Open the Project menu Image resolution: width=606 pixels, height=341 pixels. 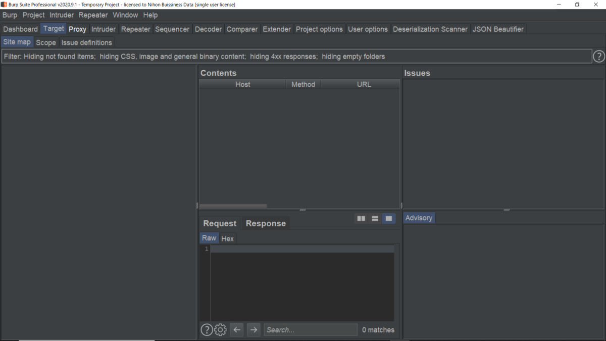33,15
